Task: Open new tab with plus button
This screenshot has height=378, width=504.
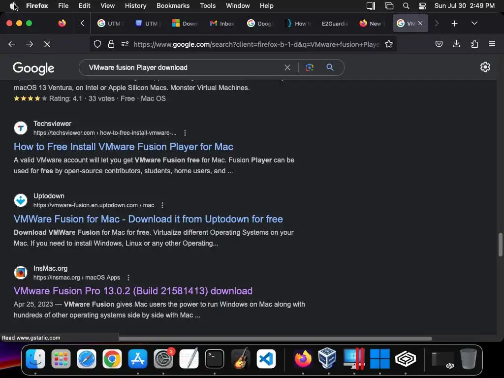Action: click(x=454, y=24)
